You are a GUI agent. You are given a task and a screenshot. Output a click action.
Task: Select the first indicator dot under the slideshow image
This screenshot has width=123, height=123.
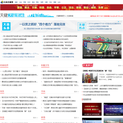click(x=100, y=57)
